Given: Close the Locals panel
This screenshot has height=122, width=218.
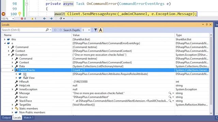Looking at the screenshot, I should 211,25.
